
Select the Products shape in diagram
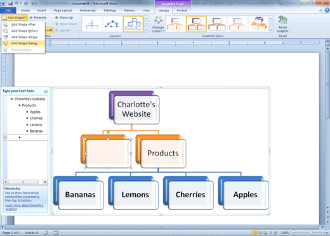click(163, 153)
